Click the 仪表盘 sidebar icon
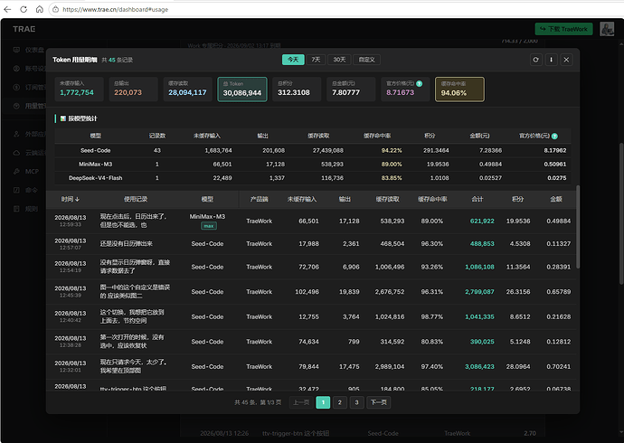 pos(16,50)
